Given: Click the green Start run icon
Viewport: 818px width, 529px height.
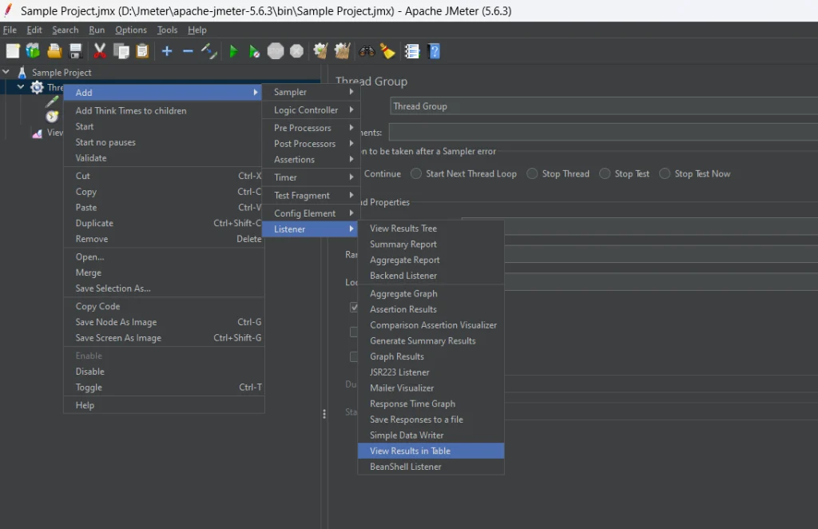Looking at the screenshot, I should (x=233, y=51).
